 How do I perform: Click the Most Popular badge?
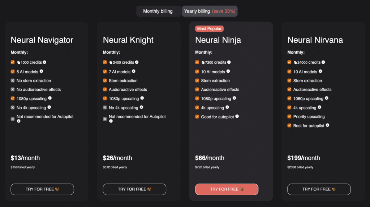[209, 29]
